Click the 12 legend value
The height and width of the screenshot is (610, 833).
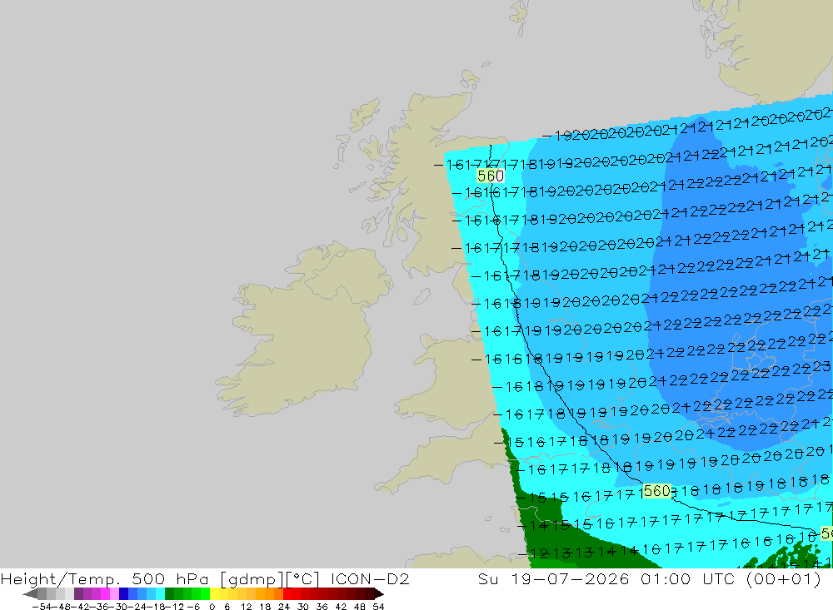coord(246,607)
